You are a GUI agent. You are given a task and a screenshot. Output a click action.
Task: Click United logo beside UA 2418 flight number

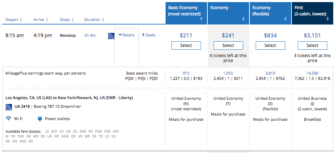coord(9,106)
